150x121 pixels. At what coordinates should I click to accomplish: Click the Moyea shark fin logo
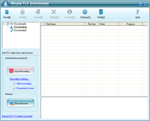6,4
